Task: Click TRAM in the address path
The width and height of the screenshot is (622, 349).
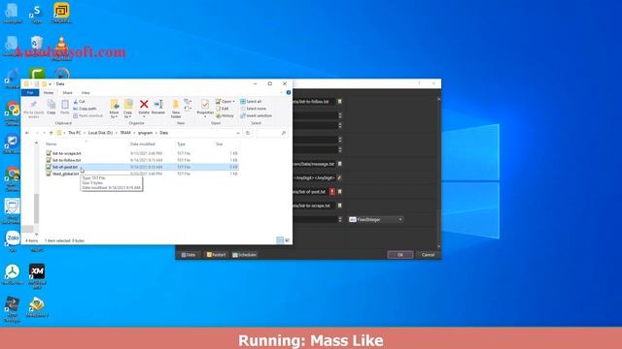Action: pyautogui.click(x=125, y=133)
